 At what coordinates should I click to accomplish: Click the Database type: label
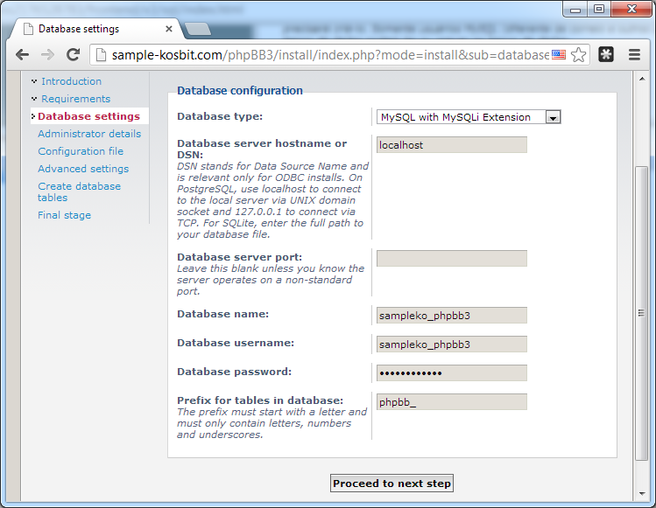(x=220, y=116)
